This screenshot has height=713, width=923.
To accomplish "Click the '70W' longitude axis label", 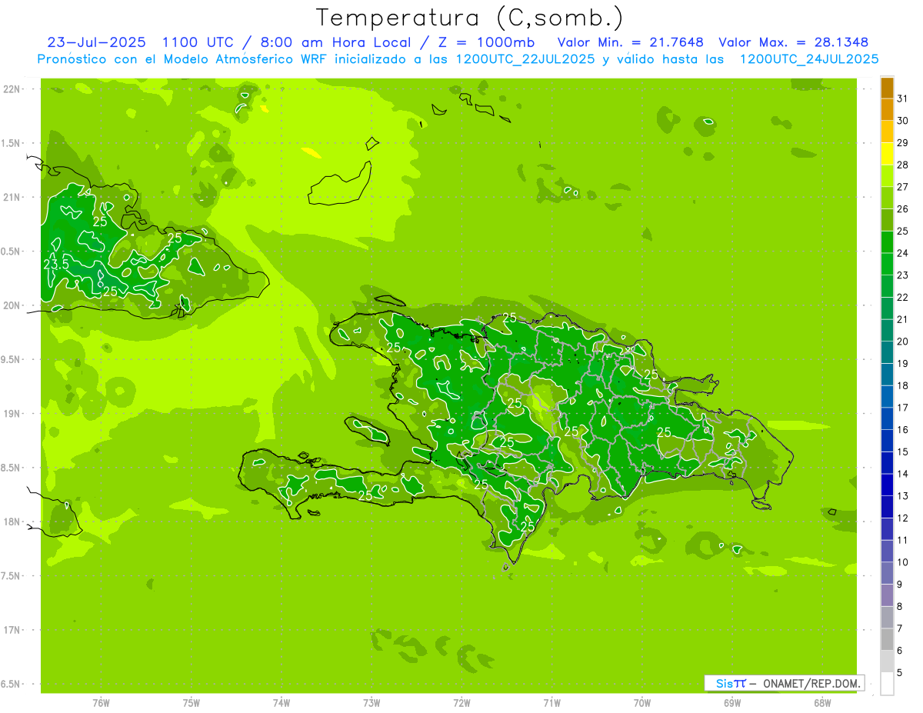I will tap(642, 702).
